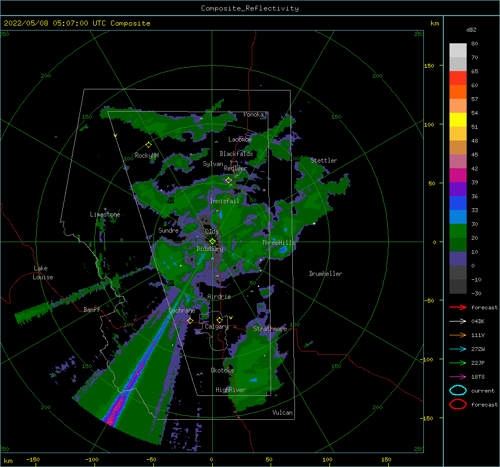This screenshot has width=500, height=467.
Task: Click the Cochrane town label
Action: pyautogui.click(x=182, y=310)
